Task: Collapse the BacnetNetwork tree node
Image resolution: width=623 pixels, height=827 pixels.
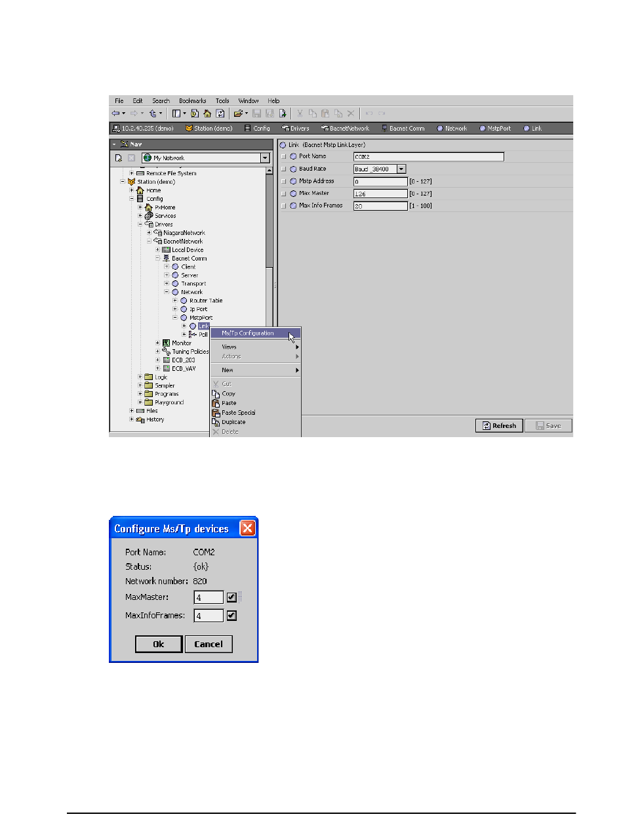Action: 149,242
